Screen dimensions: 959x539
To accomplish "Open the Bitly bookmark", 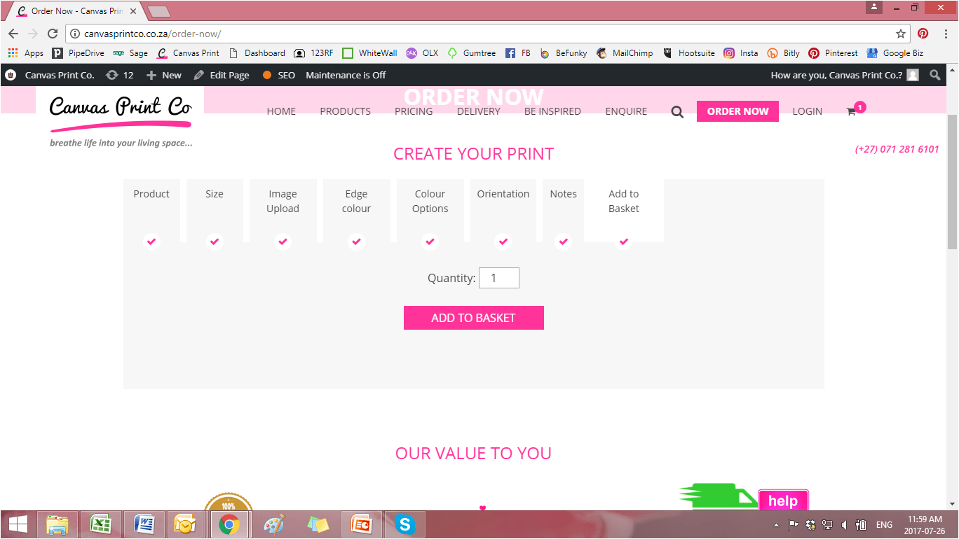I will [783, 53].
